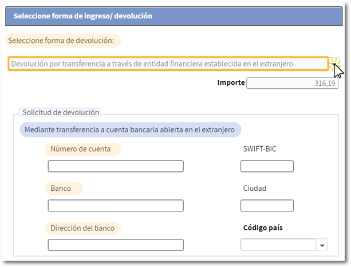351x267 pixels.
Task: Select the Banco name text box
Action: pos(116,205)
